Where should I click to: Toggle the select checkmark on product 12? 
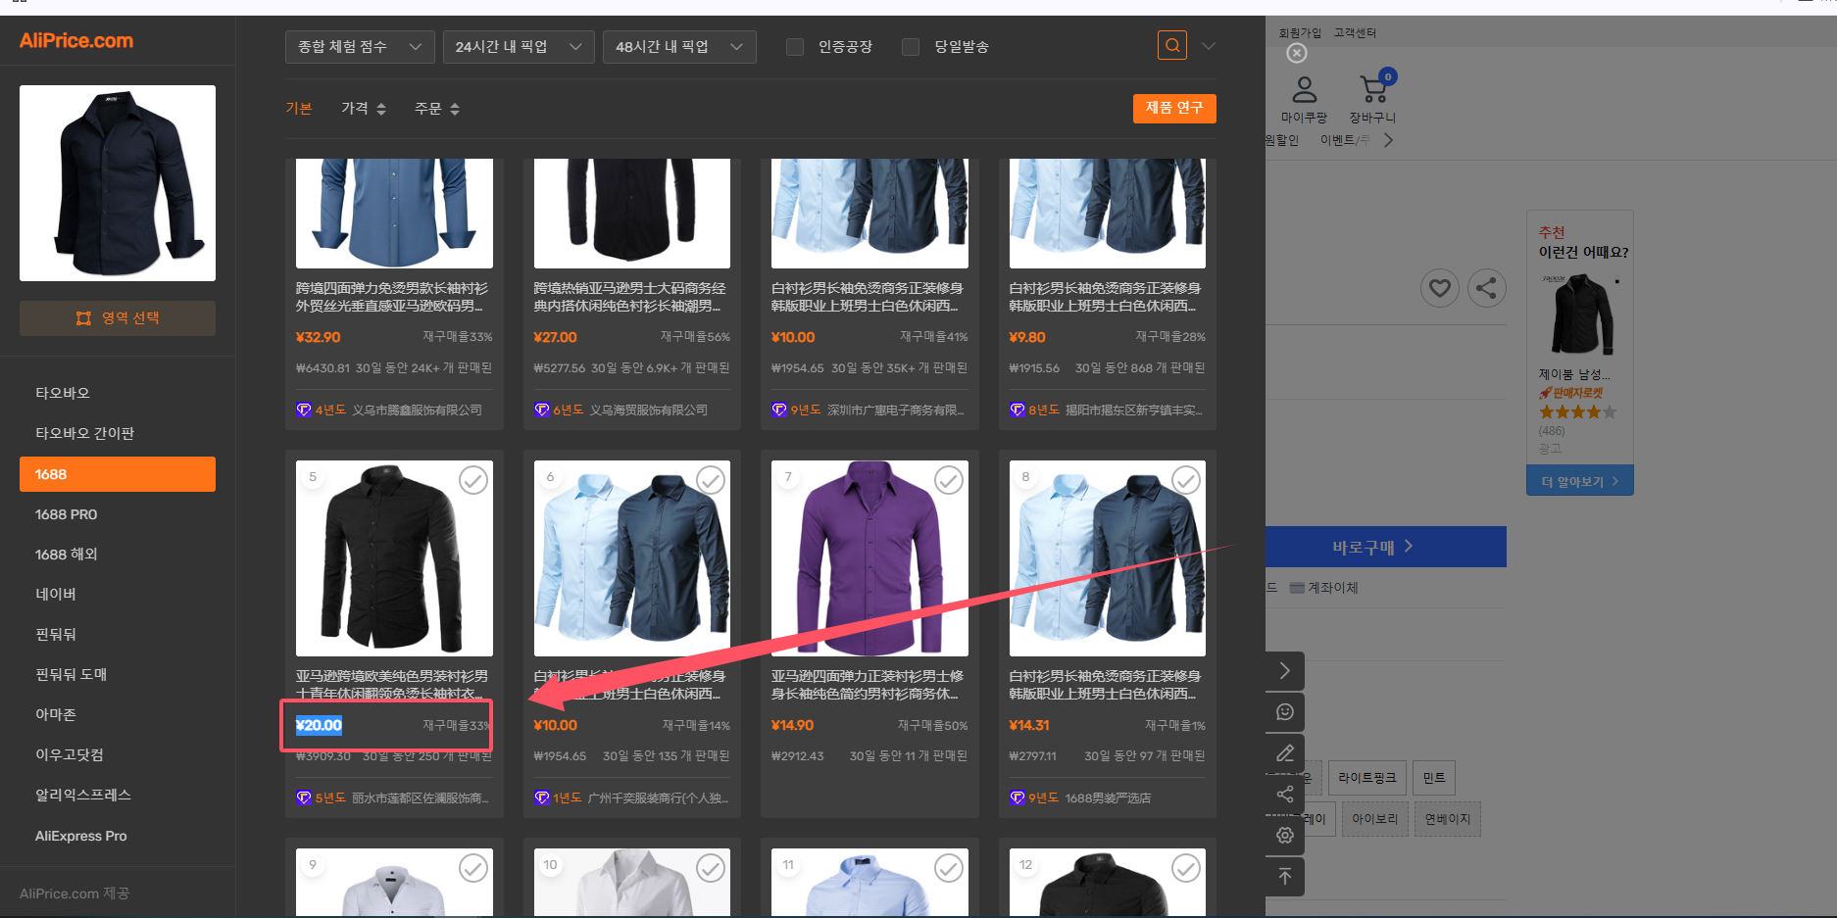pyautogui.click(x=1186, y=868)
